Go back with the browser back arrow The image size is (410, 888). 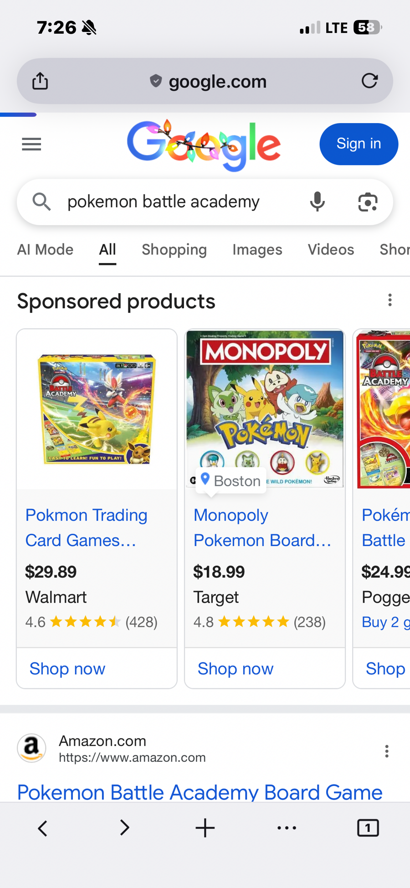pos(42,828)
